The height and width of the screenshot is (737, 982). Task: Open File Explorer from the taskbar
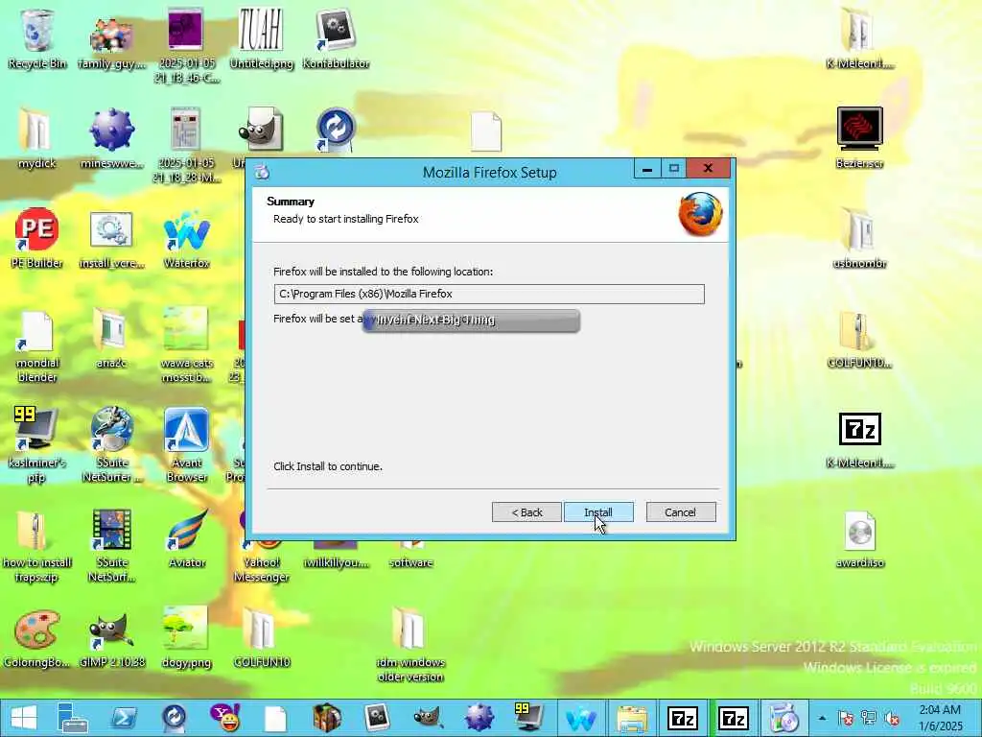tap(632, 718)
